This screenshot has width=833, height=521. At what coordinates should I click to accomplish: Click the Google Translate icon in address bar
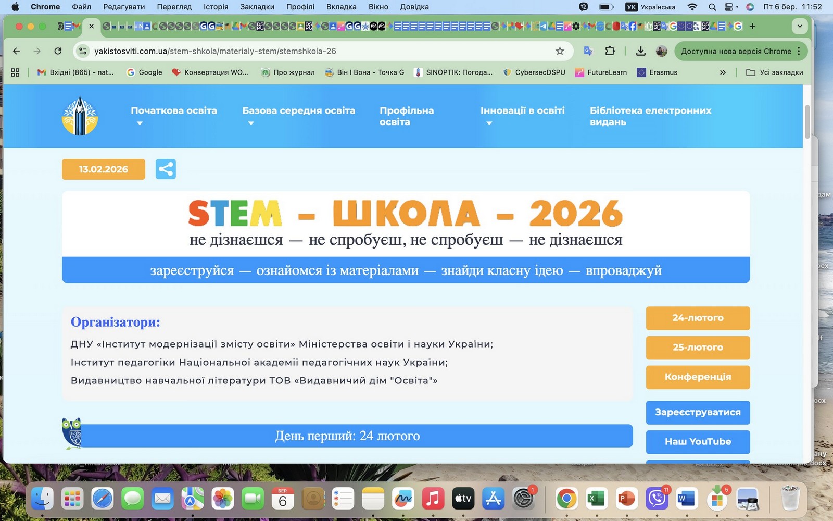coord(588,51)
